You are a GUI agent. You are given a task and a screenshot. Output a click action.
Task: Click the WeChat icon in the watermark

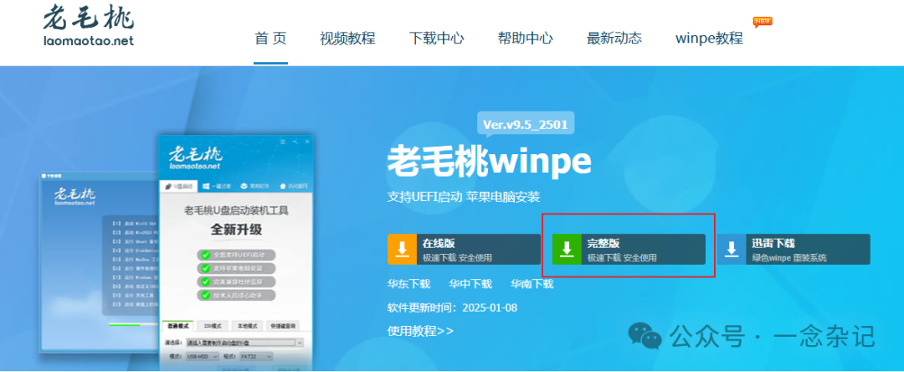[x=645, y=336]
